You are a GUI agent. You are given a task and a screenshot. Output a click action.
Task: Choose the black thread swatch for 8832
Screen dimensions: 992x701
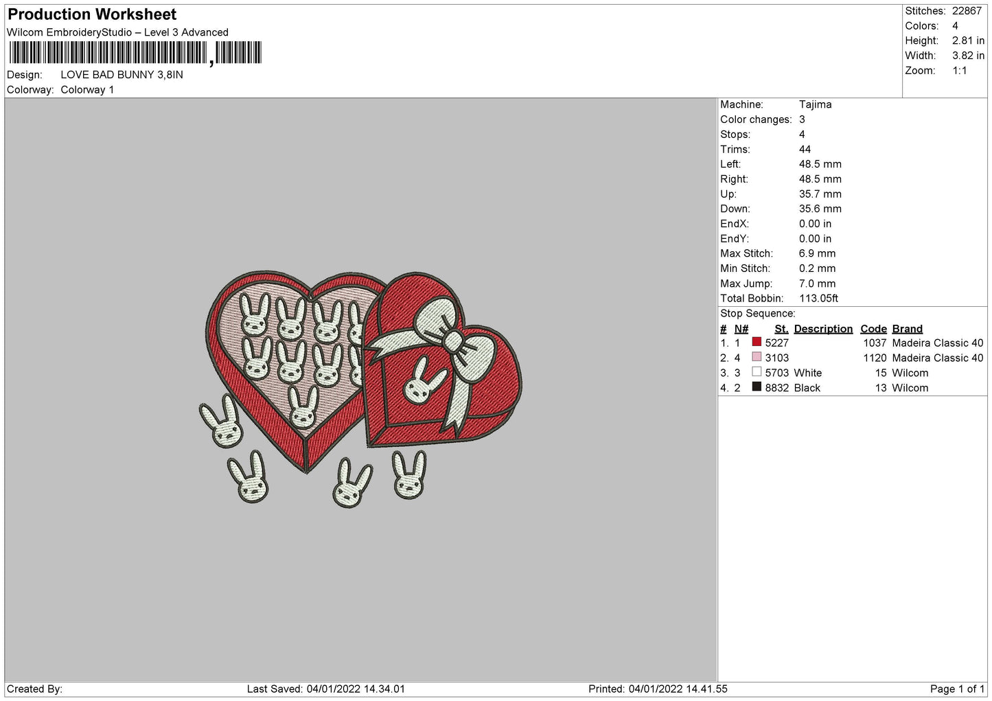757,387
